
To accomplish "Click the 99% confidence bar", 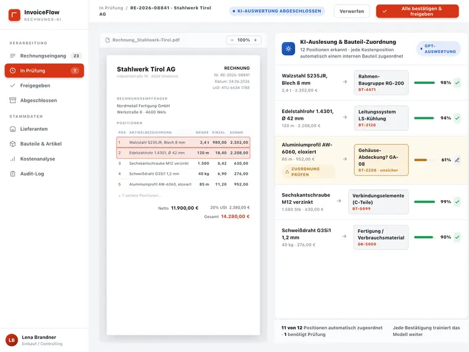I will (425, 202).
